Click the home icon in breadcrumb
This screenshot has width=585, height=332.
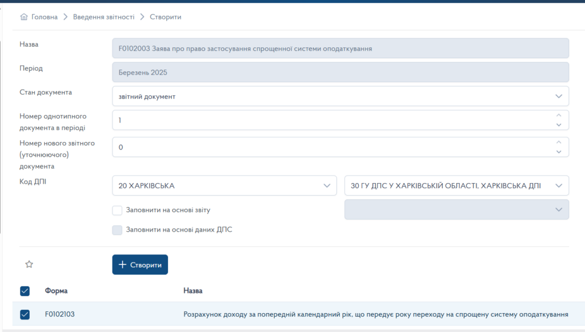click(24, 17)
